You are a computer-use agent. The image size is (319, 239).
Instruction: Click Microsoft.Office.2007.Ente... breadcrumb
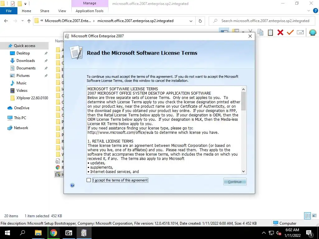(x=68, y=21)
